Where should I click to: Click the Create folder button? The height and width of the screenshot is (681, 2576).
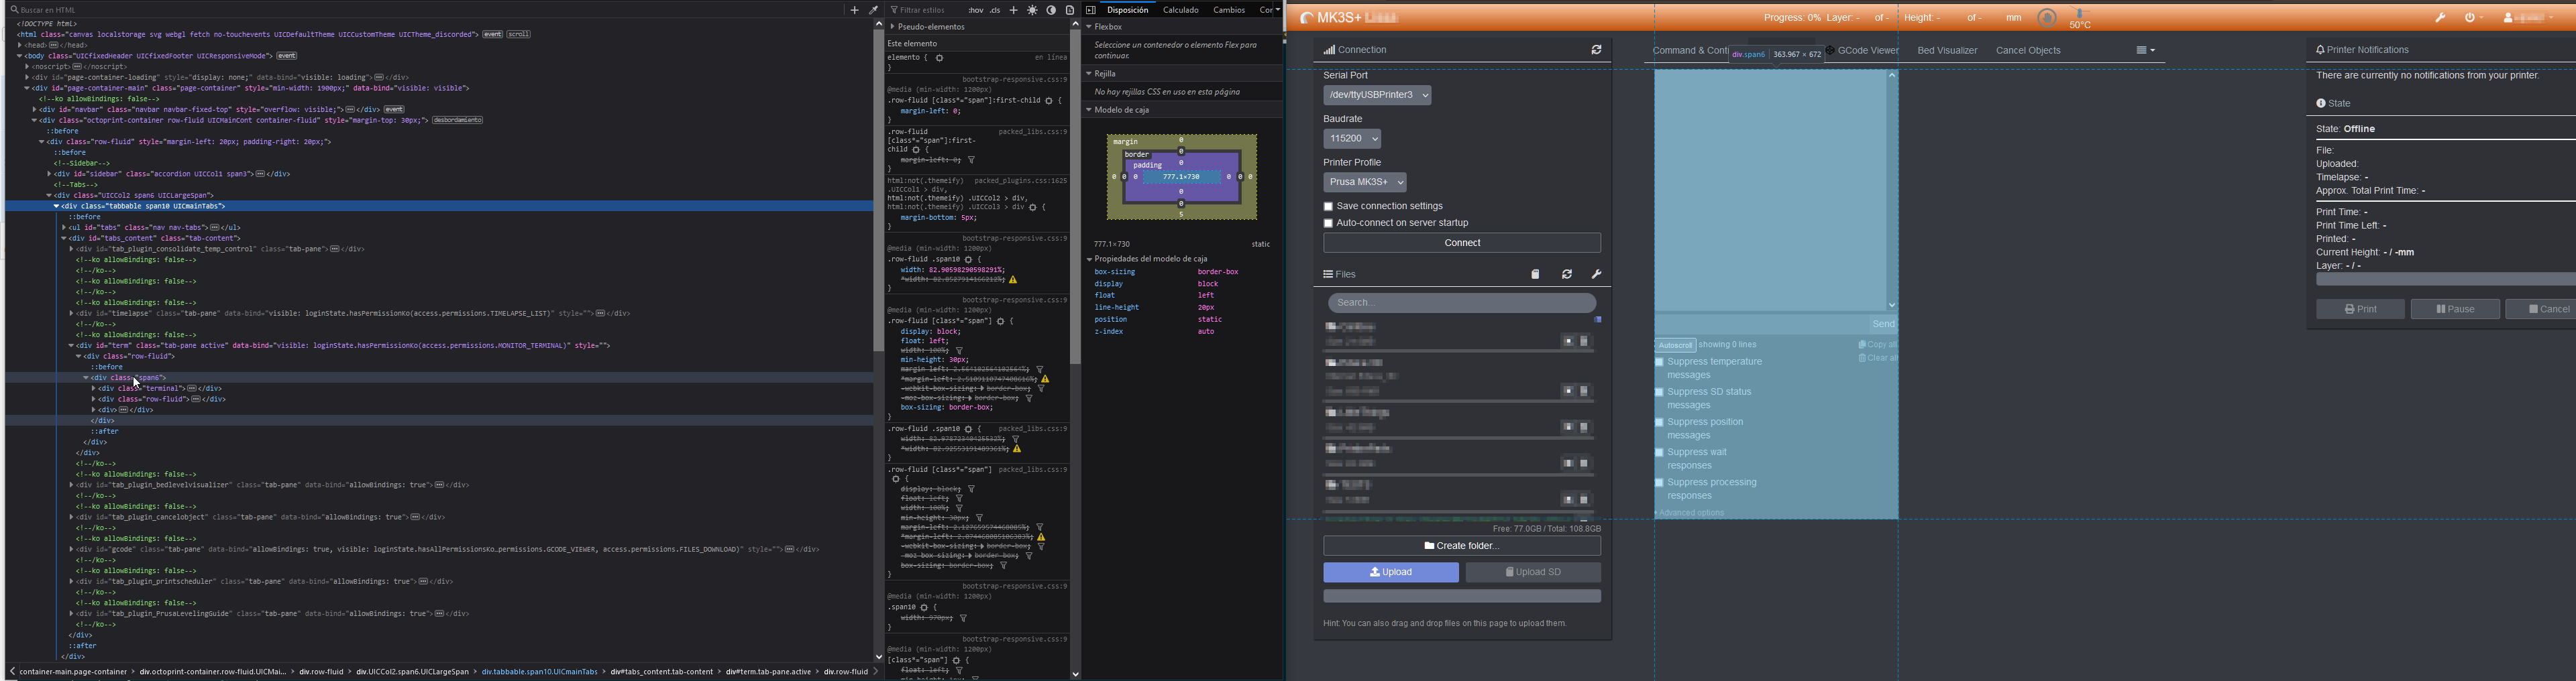(1461, 546)
